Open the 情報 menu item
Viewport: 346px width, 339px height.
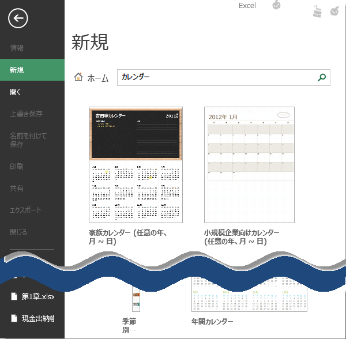point(17,48)
